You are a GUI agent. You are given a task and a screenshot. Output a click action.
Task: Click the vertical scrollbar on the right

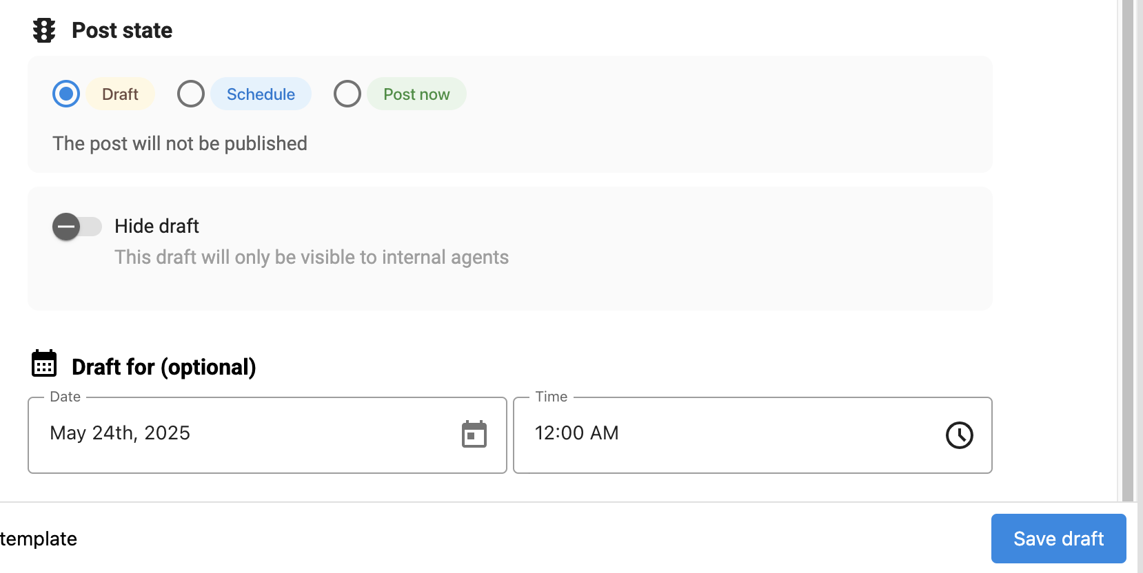(x=1127, y=248)
